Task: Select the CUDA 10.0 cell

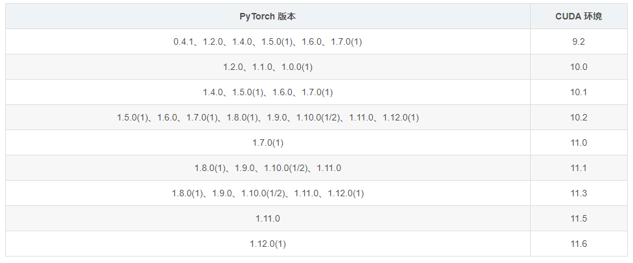Action: pyautogui.click(x=579, y=67)
